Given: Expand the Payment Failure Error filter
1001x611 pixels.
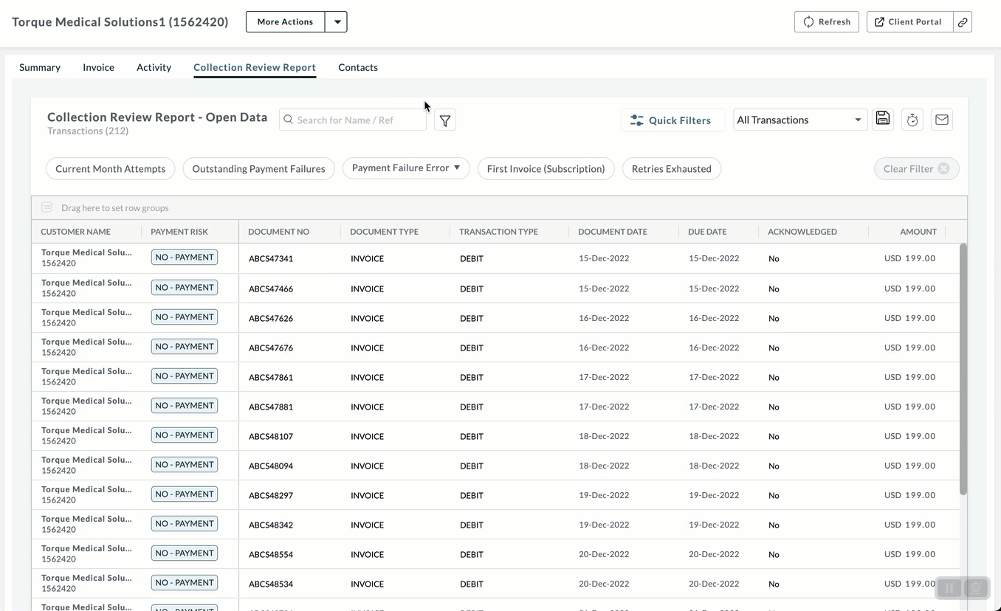Looking at the screenshot, I should click(x=406, y=168).
